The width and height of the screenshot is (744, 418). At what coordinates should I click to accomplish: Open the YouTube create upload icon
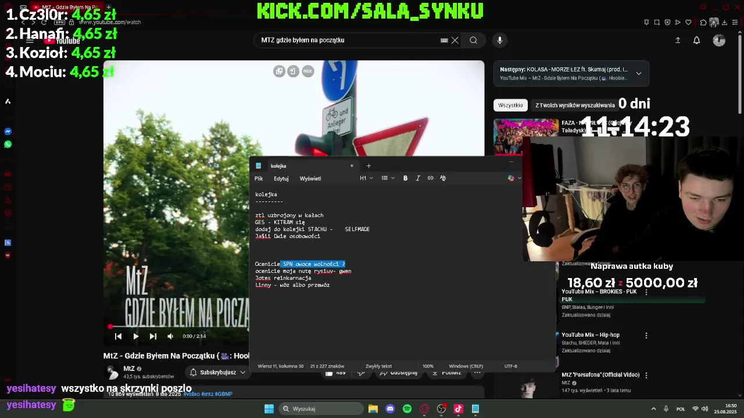[678, 40]
